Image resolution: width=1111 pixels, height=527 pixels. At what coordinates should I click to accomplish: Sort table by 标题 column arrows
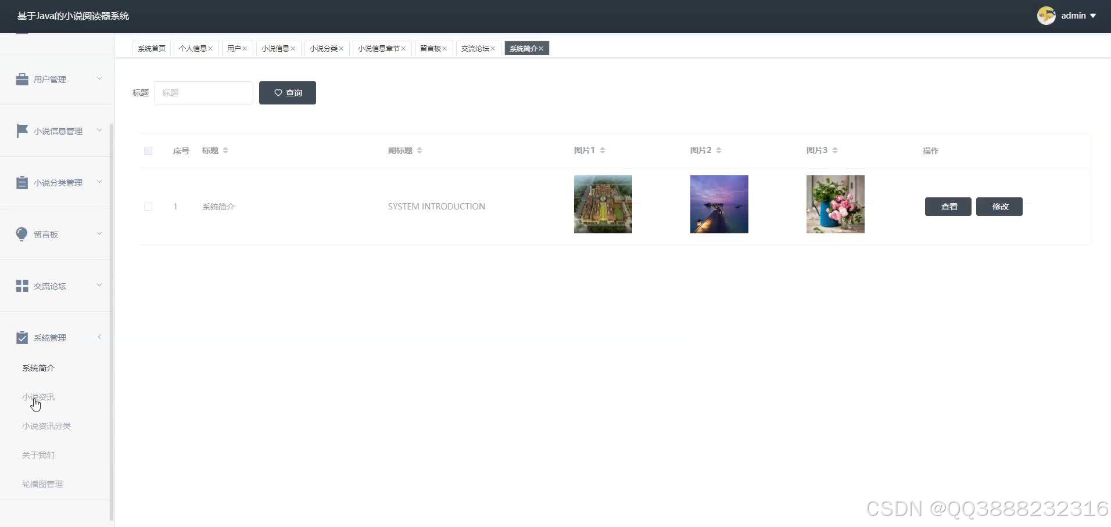click(225, 150)
